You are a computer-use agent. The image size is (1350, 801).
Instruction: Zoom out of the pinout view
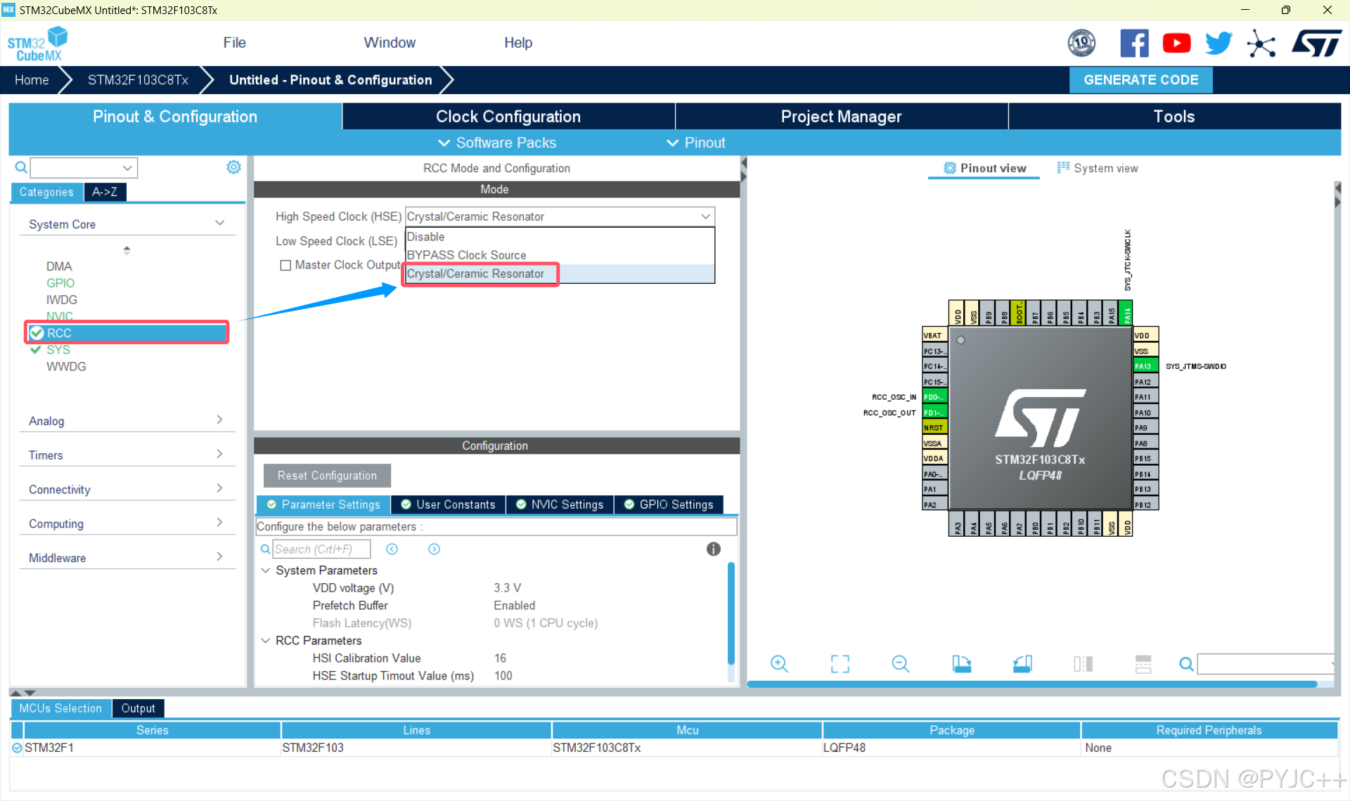click(x=900, y=664)
